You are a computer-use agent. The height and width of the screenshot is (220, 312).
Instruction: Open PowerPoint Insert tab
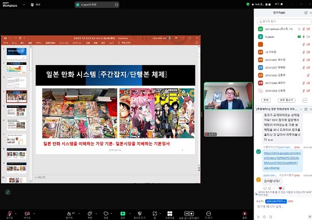22,43
